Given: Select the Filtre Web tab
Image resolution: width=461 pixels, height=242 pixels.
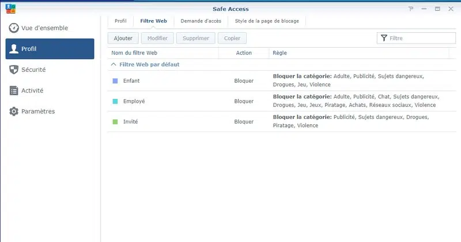Looking at the screenshot, I should 153,21.
